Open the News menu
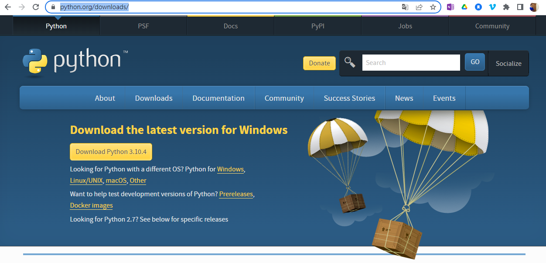This screenshot has width=546, height=263. [x=404, y=98]
